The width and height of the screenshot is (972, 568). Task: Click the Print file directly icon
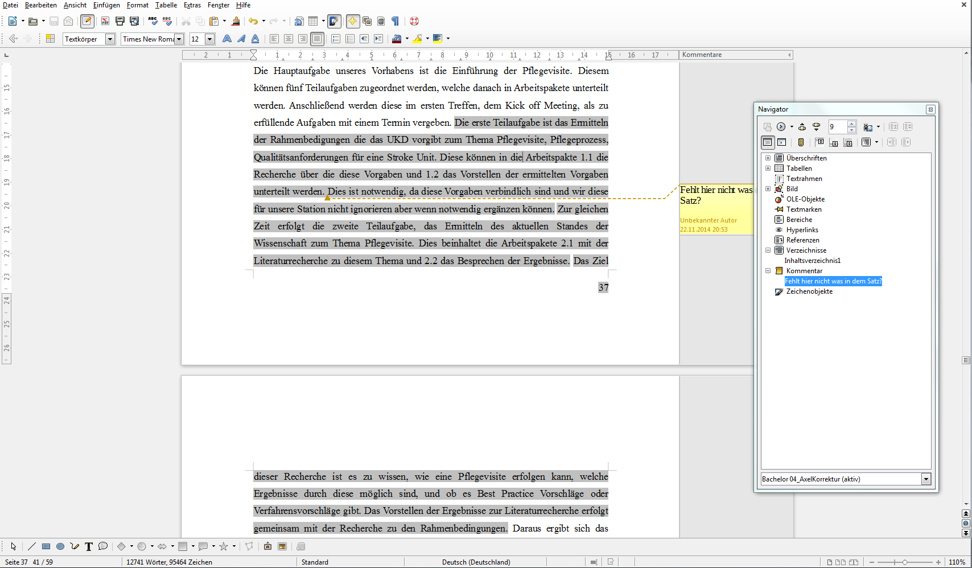tap(120, 21)
